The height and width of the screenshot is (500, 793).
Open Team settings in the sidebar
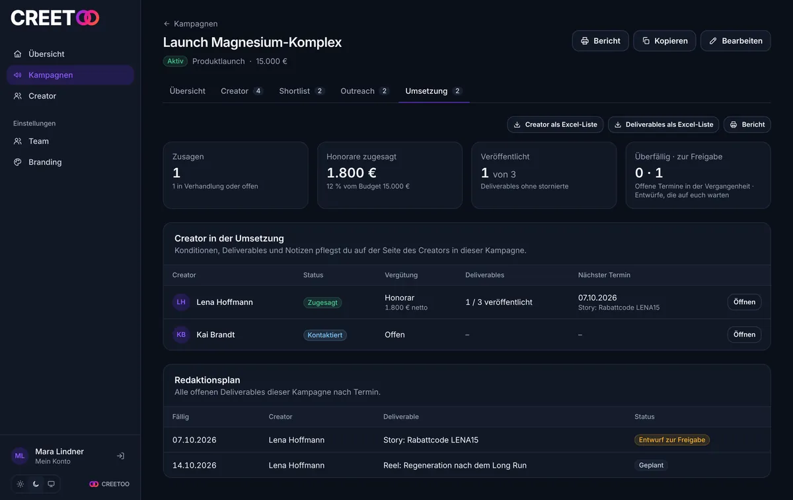(x=70, y=141)
